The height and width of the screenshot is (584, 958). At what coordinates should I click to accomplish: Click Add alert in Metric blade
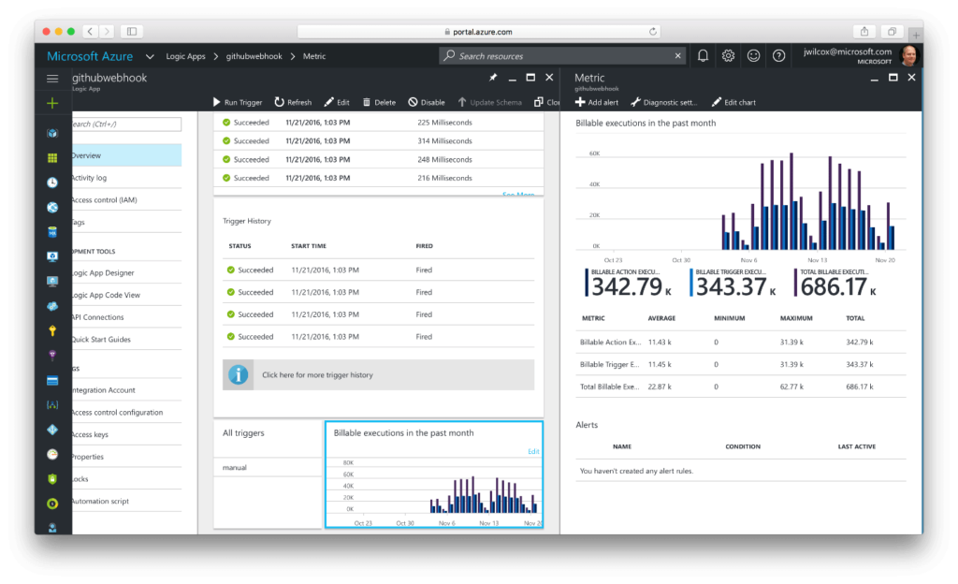coord(597,103)
